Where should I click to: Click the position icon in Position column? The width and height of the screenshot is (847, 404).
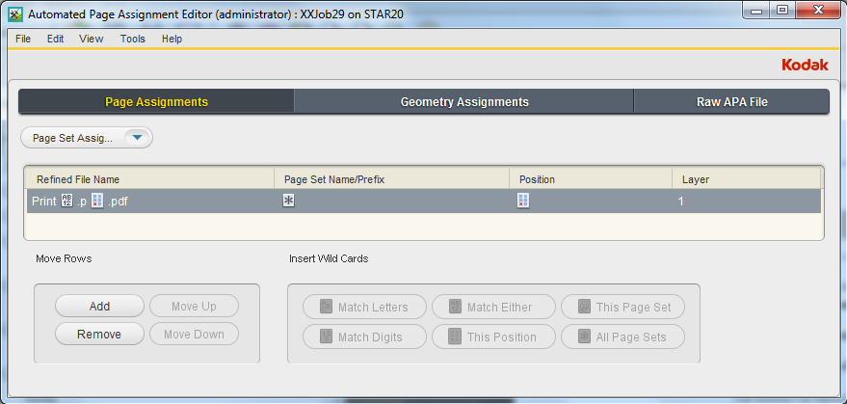pos(523,202)
